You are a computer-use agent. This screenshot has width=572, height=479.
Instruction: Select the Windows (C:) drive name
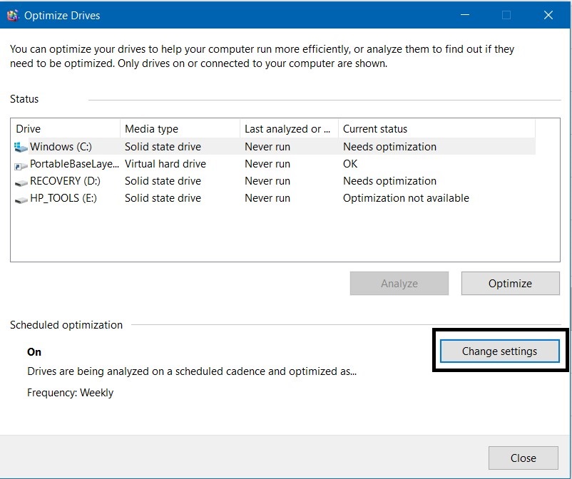click(61, 147)
